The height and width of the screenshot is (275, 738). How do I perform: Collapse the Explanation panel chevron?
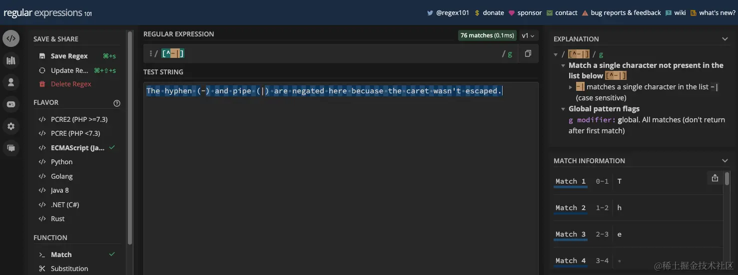tap(725, 39)
